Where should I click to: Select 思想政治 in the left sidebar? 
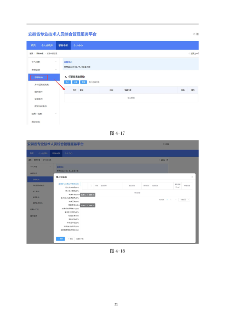click(x=39, y=78)
